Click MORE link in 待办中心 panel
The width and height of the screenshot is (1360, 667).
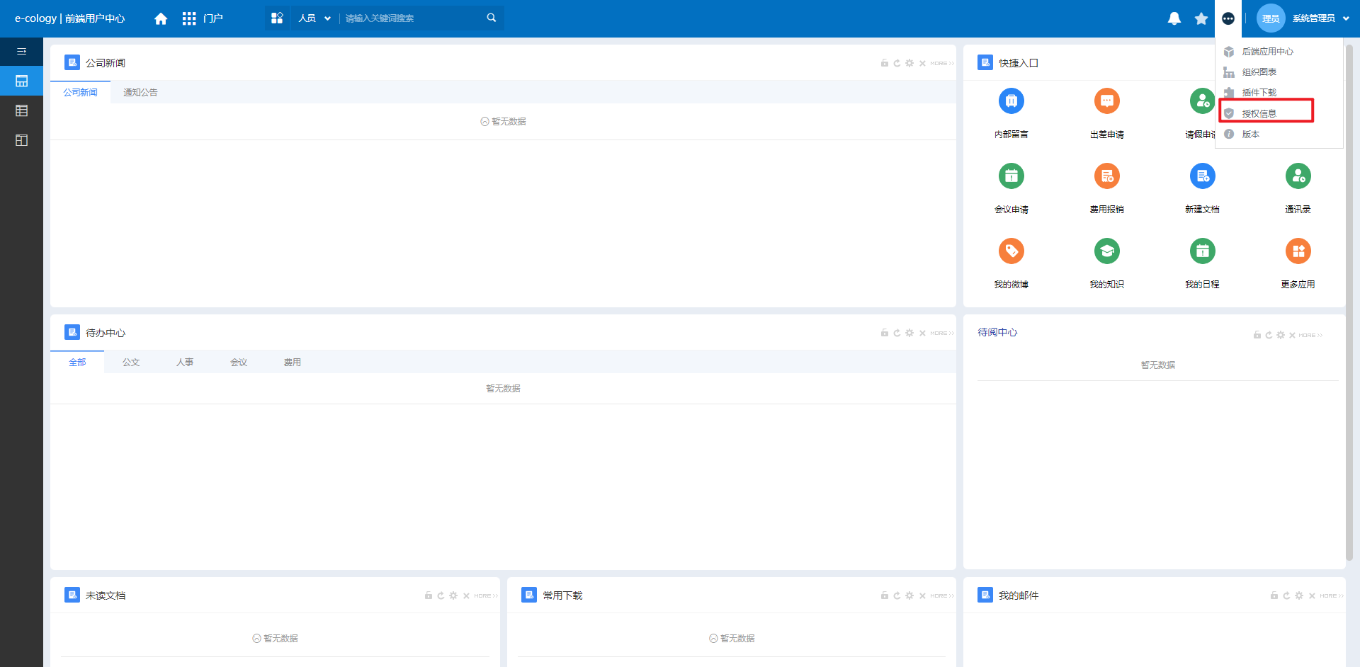942,333
